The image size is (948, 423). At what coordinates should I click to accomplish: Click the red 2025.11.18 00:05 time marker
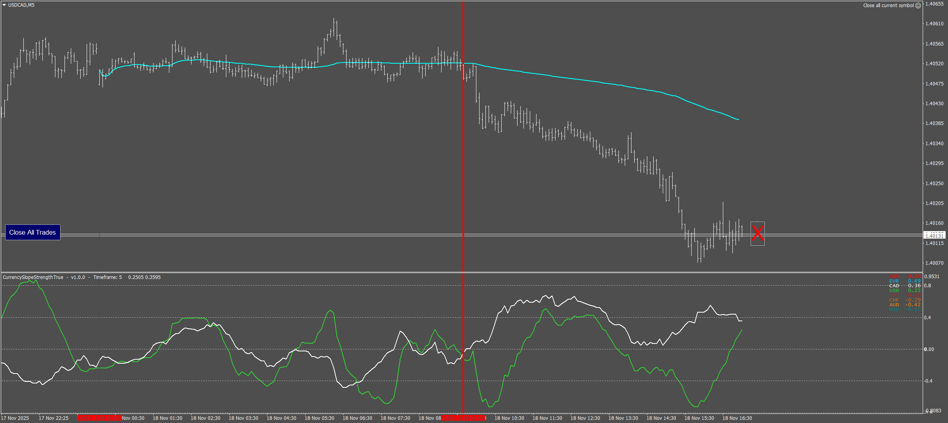[99, 418]
